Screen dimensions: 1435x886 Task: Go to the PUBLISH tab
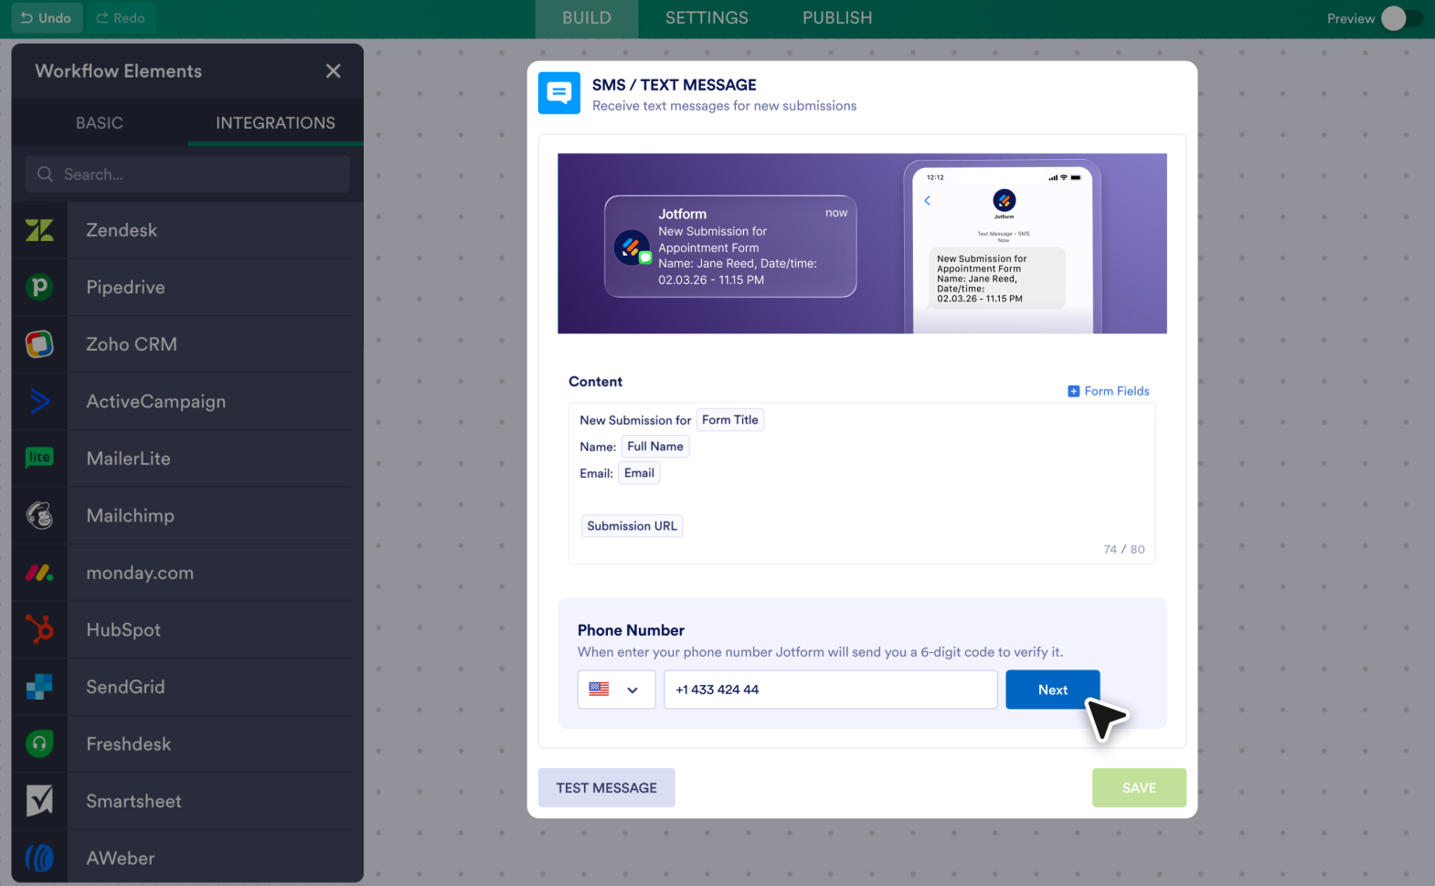tap(837, 18)
